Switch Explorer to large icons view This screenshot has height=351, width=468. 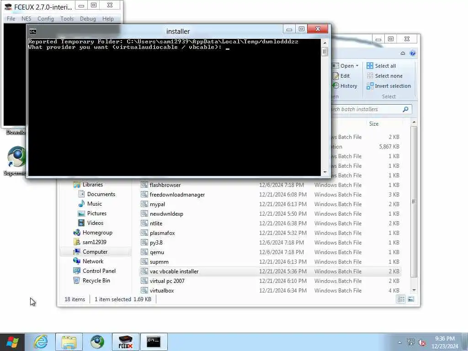coord(411,299)
